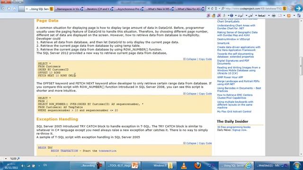Click the help question mark icon

[232, 16]
